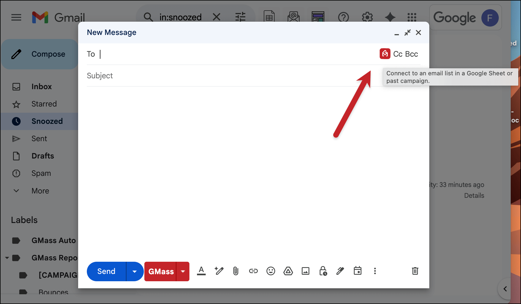Exit full screen of the compose window

pyautogui.click(x=408, y=33)
